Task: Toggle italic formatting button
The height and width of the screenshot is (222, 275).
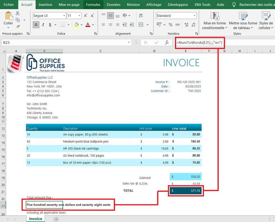Action: [x=43, y=25]
